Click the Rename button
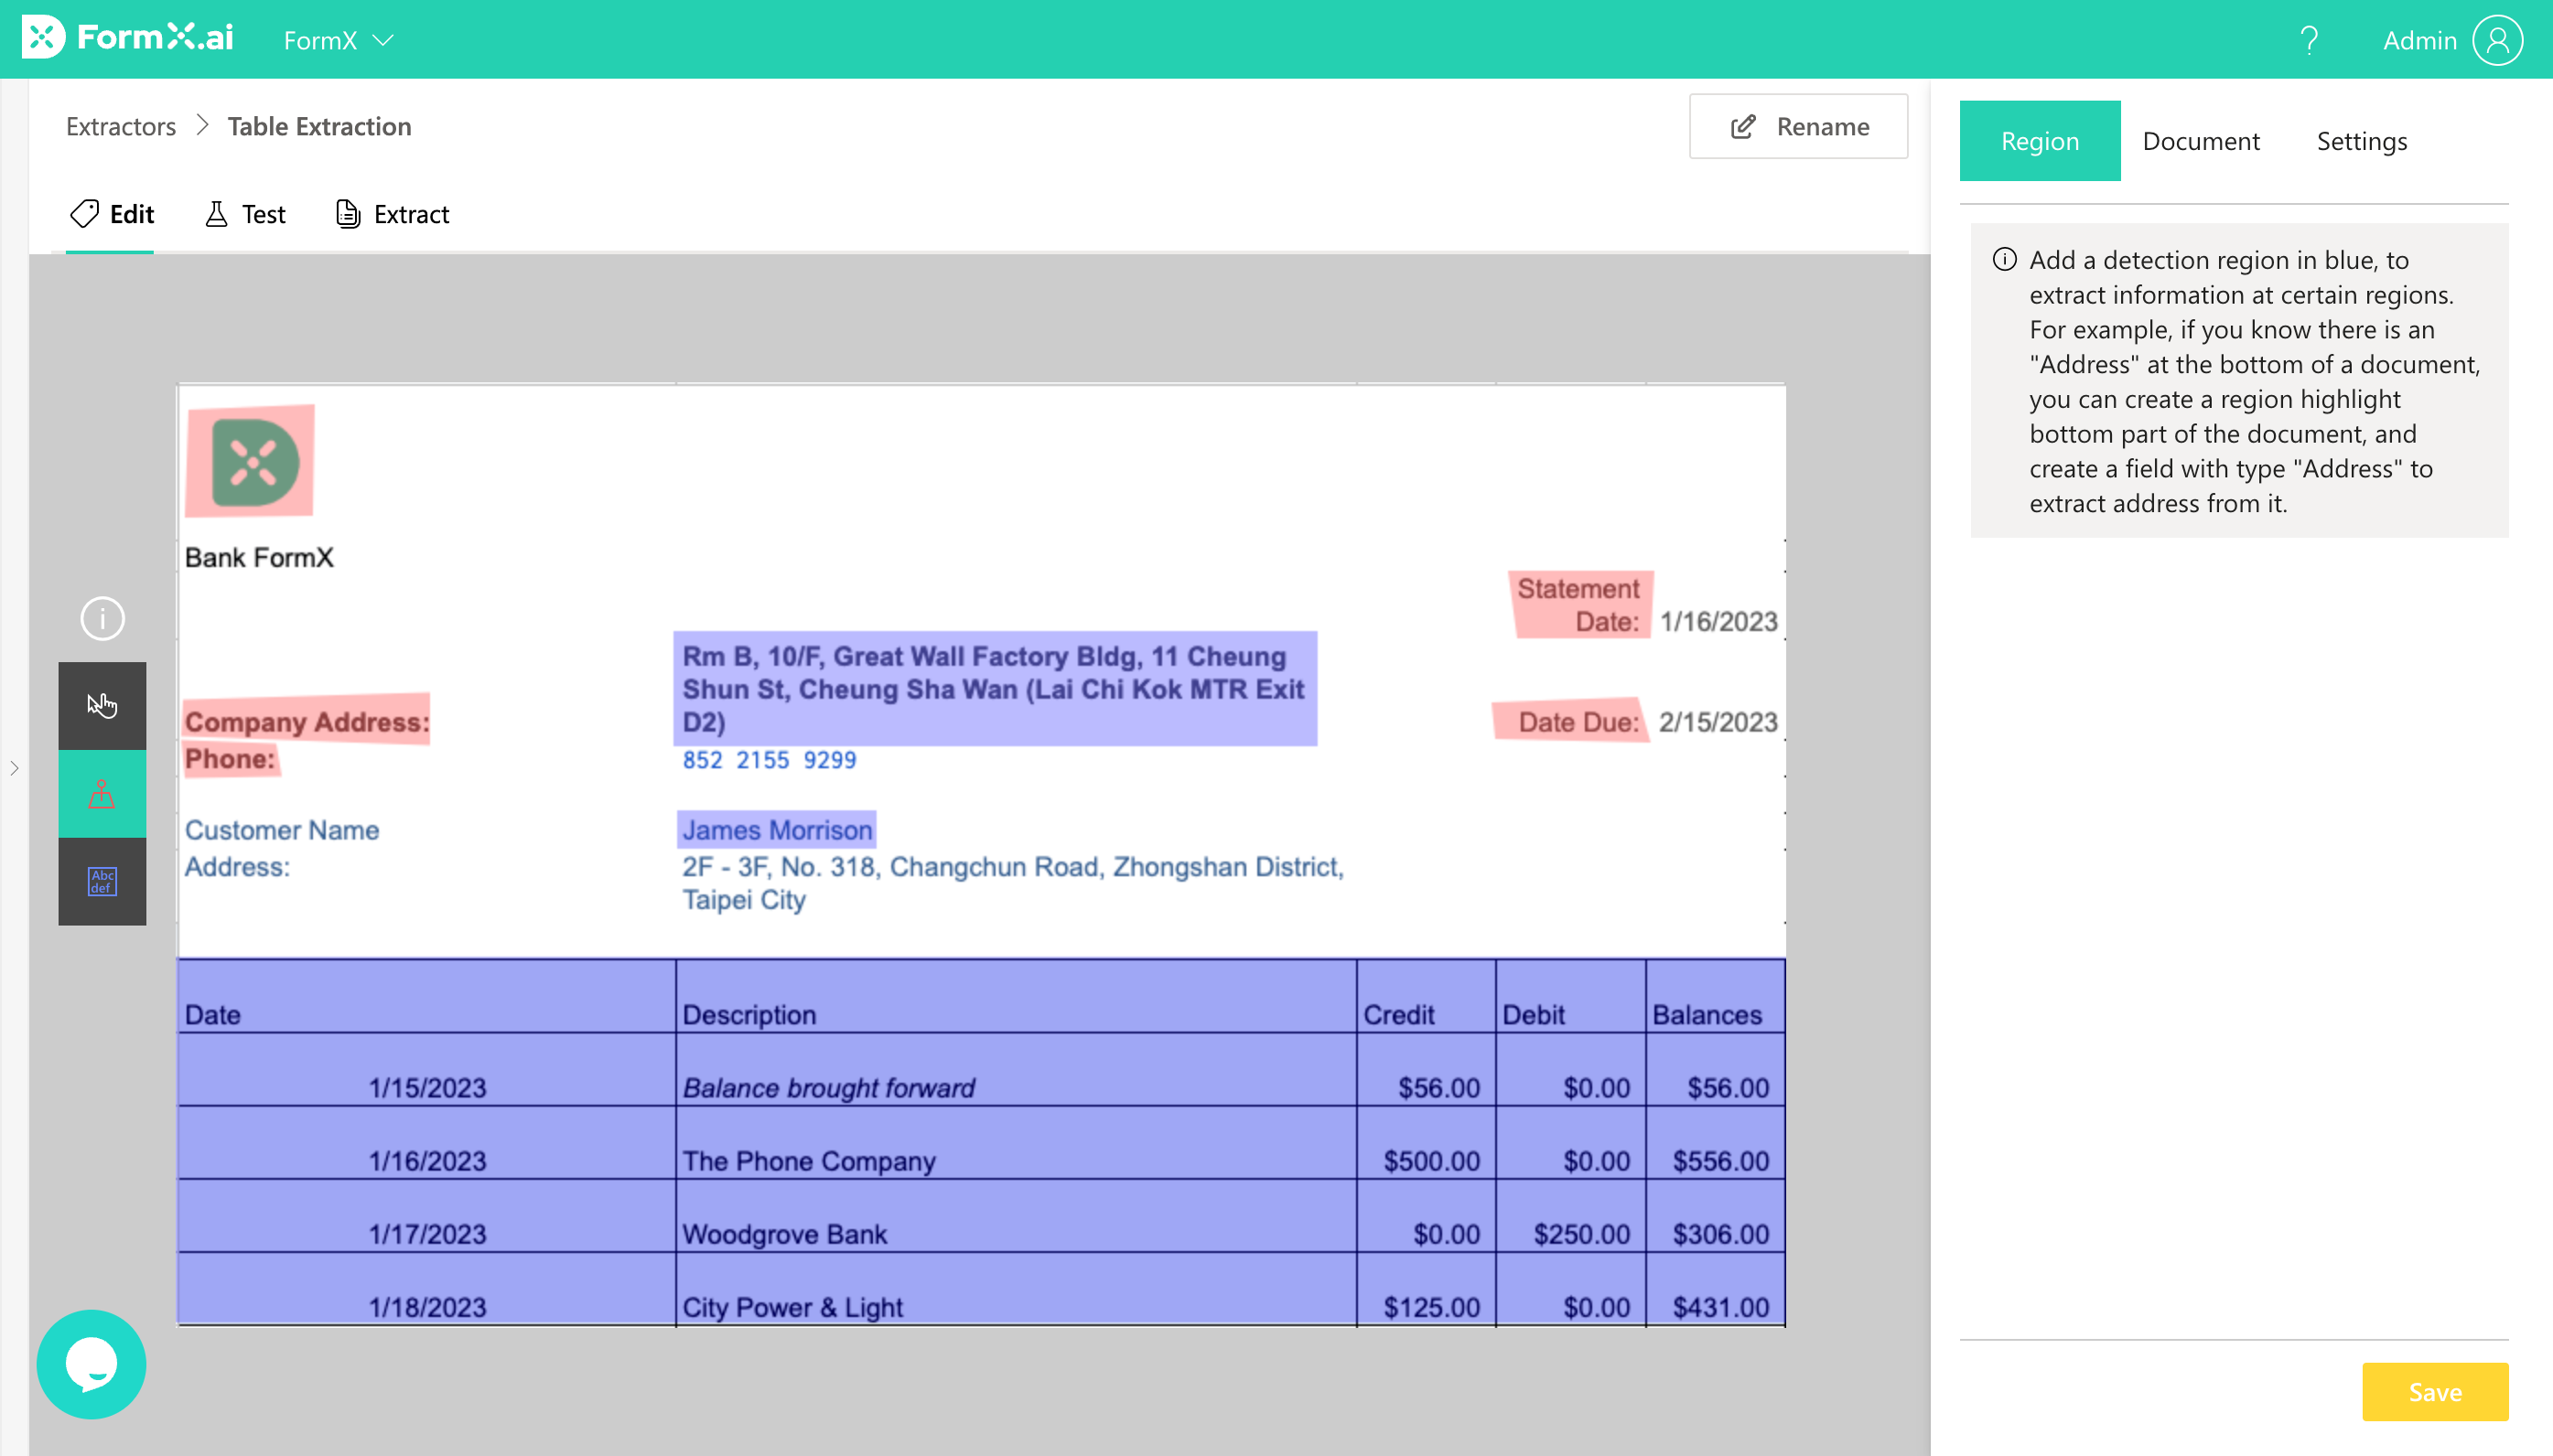 [x=1796, y=126]
